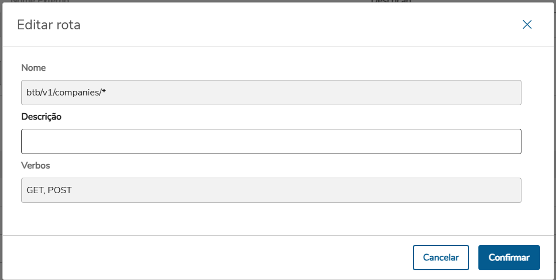Click the Editar rota dialog title

[49, 25]
